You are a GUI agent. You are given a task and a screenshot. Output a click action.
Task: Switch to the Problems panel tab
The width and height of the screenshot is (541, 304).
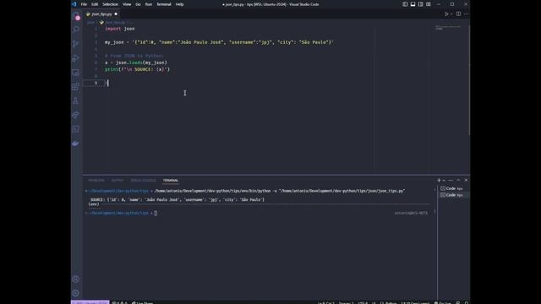click(x=96, y=180)
